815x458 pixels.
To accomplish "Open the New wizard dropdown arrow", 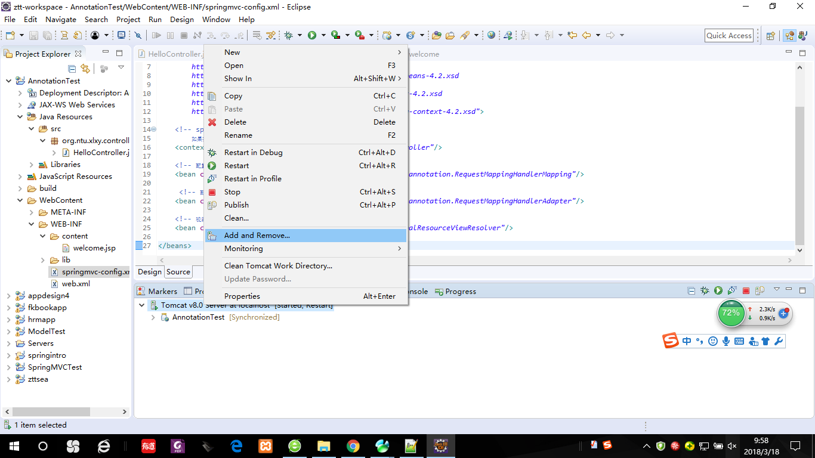I will pyautogui.click(x=21, y=35).
